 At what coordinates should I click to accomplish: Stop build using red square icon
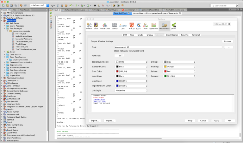(51, 24)
